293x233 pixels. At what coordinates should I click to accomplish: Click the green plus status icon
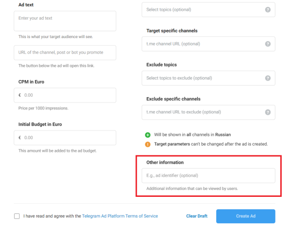coord(147,134)
